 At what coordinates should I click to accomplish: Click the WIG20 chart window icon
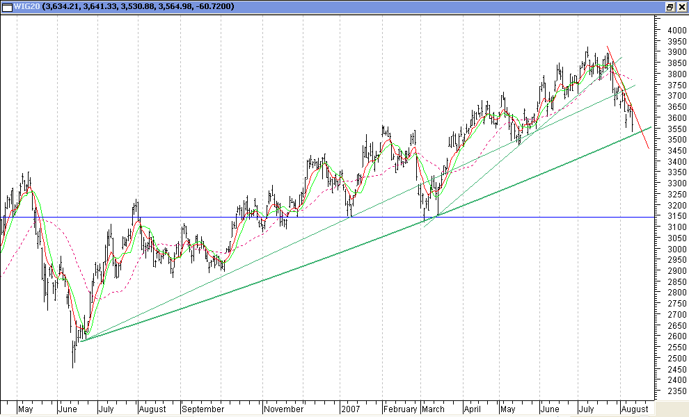[x=7, y=6]
